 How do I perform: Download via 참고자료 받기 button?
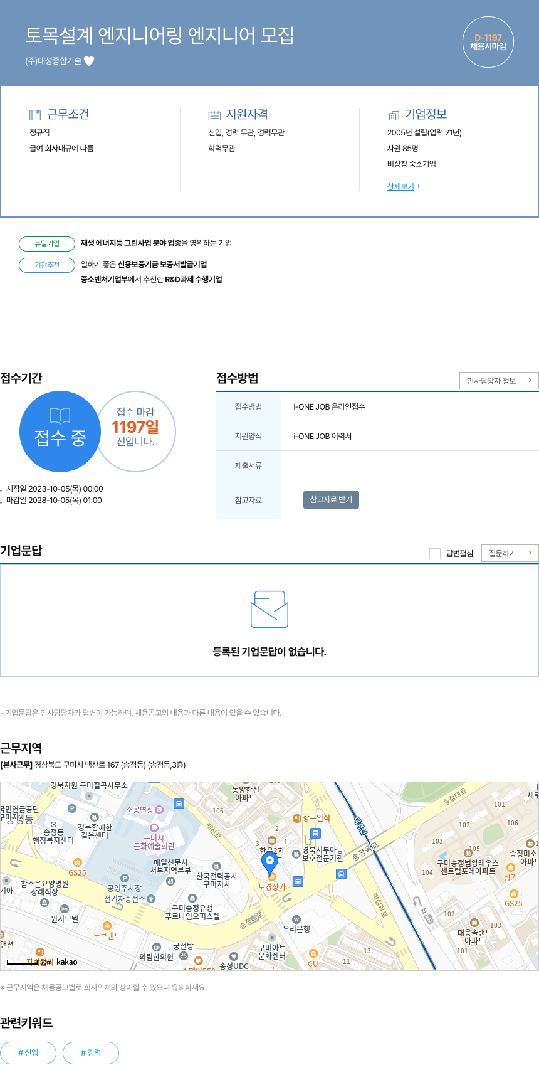point(331,500)
